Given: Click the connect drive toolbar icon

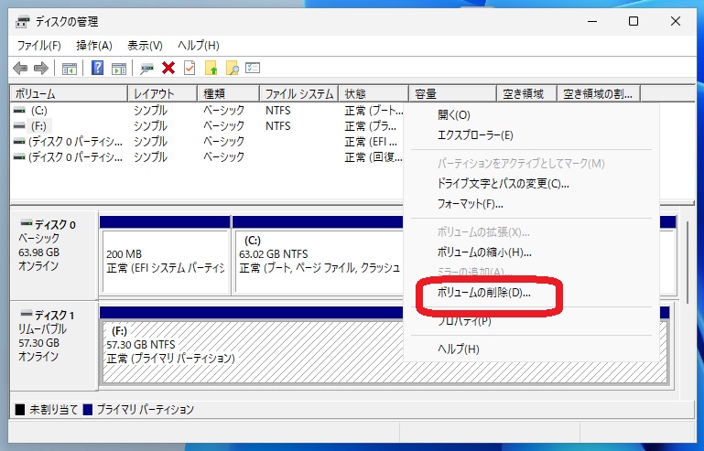Looking at the screenshot, I should click(x=146, y=69).
